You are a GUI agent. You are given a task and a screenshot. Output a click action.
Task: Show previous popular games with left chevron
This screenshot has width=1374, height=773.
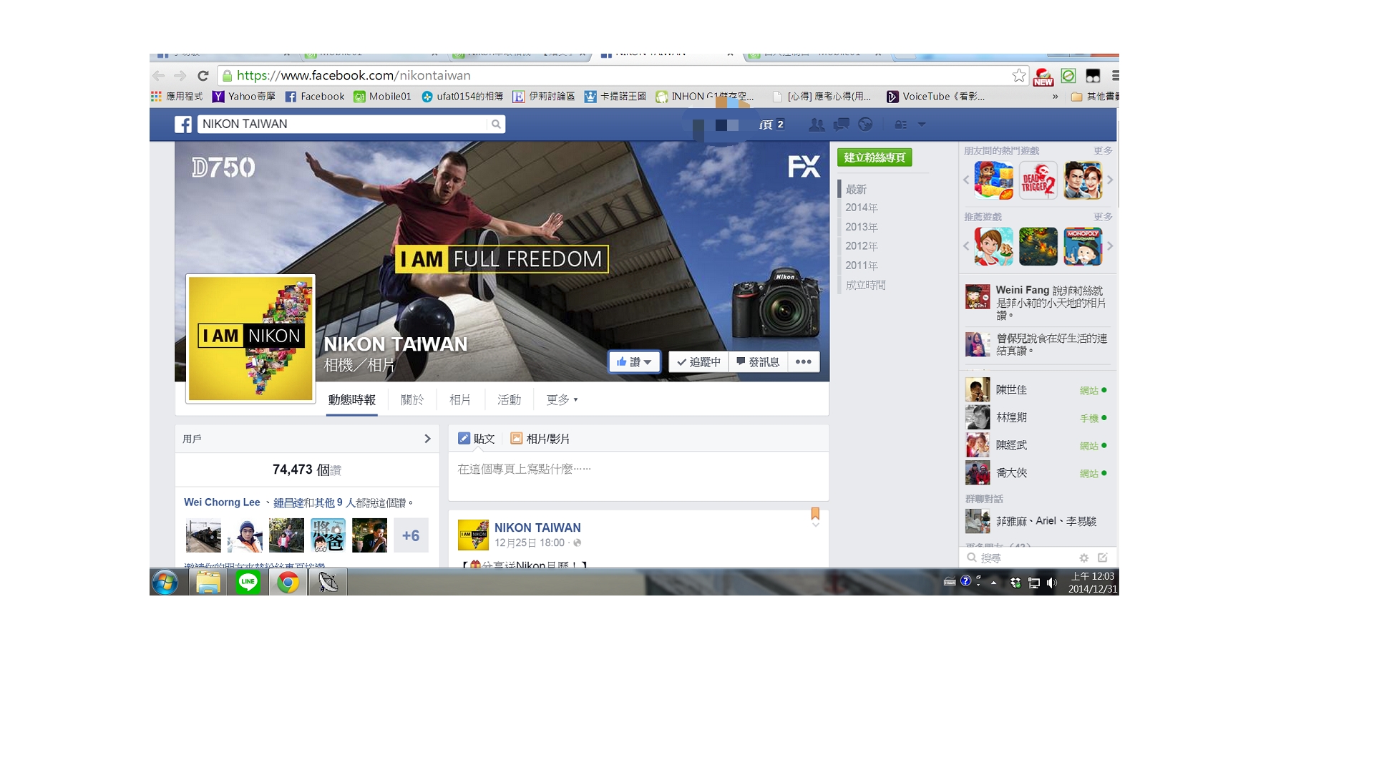pos(966,180)
